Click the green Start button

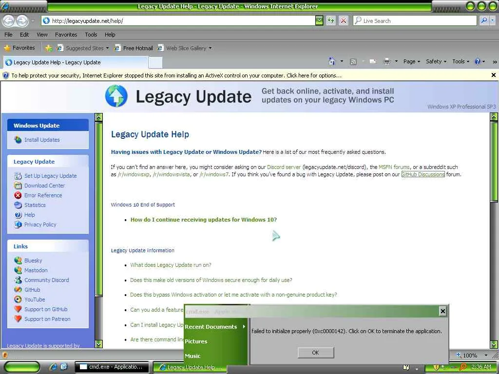pyautogui.click(x=22, y=367)
